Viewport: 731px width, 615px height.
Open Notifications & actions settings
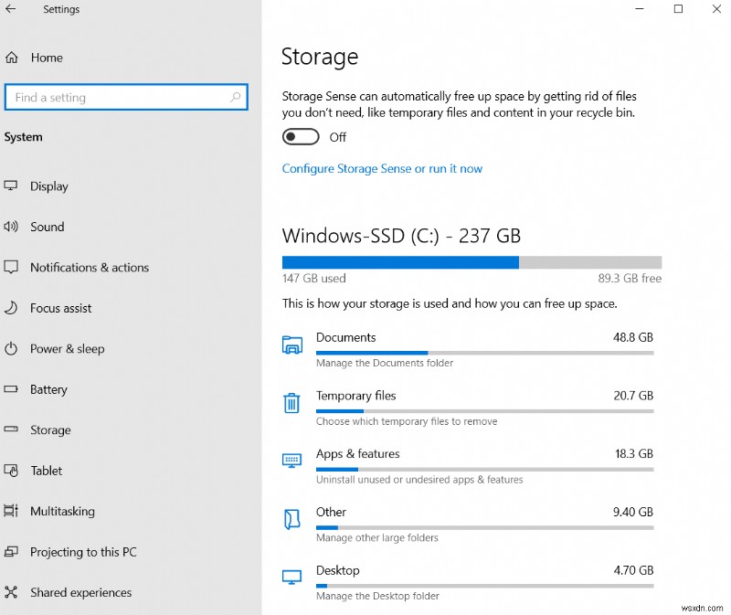pos(89,268)
